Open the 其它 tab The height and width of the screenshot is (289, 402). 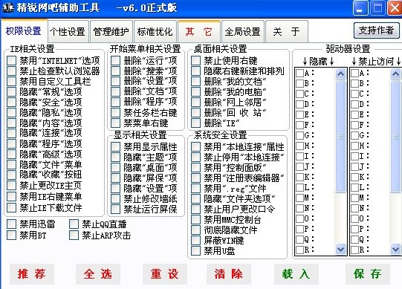click(x=199, y=32)
